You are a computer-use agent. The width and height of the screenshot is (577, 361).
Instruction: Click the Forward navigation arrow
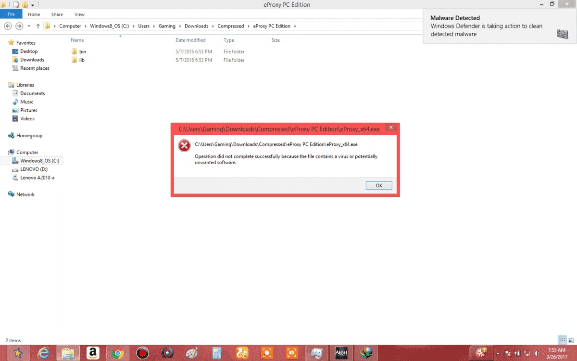tap(19, 26)
